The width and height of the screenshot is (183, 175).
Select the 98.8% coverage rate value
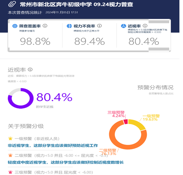click(35, 41)
